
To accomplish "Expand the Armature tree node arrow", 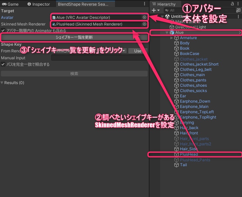I will pos(171,38).
